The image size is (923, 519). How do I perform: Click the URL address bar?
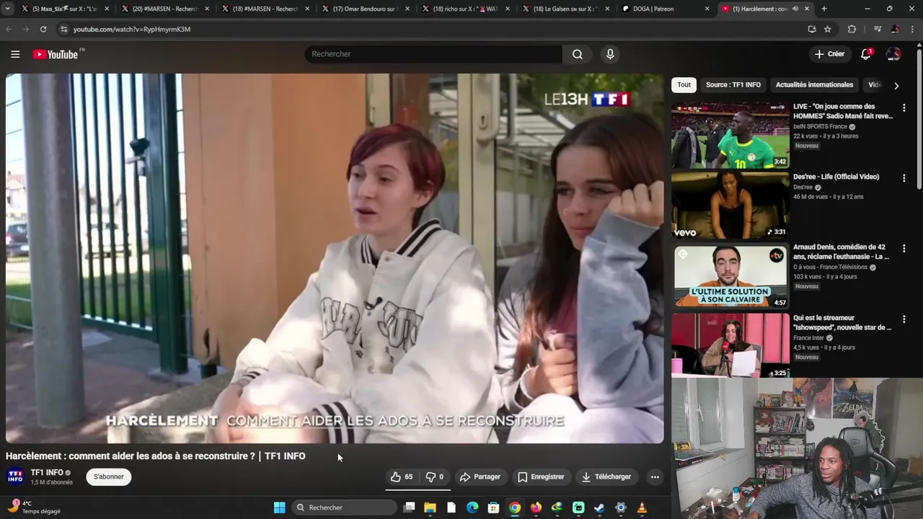[433, 29]
